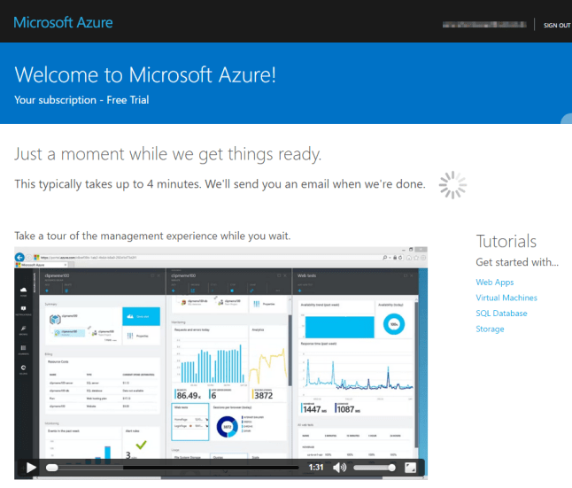Click the video seek bar handle
The height and width of the screenshot is (488, 572).
52,468
